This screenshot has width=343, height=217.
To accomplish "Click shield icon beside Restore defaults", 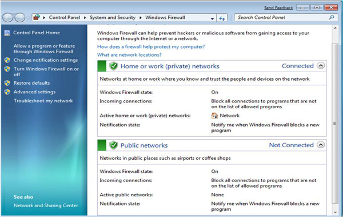I will click(x=7, y=83).
